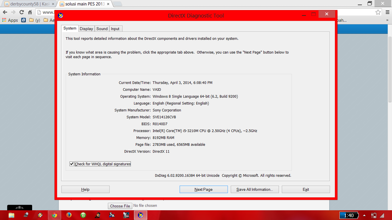Click the 'Sony Corporation' manufacturer value
Screen dimensions: 392x220
pos(167,110)
